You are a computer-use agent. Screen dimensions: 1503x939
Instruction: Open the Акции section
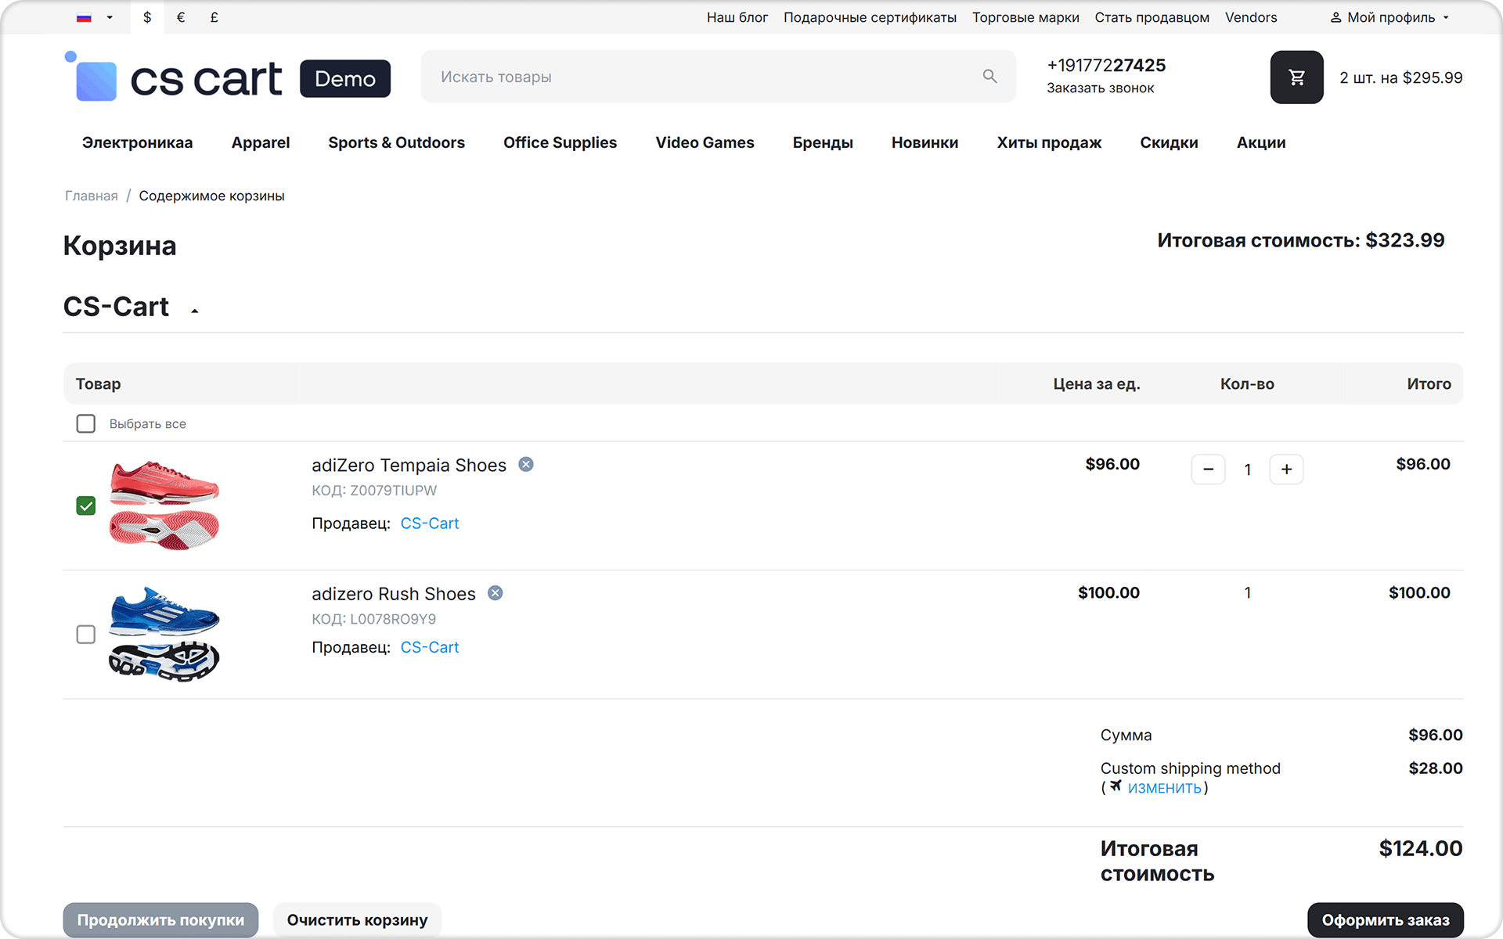tap(1261, 142)
